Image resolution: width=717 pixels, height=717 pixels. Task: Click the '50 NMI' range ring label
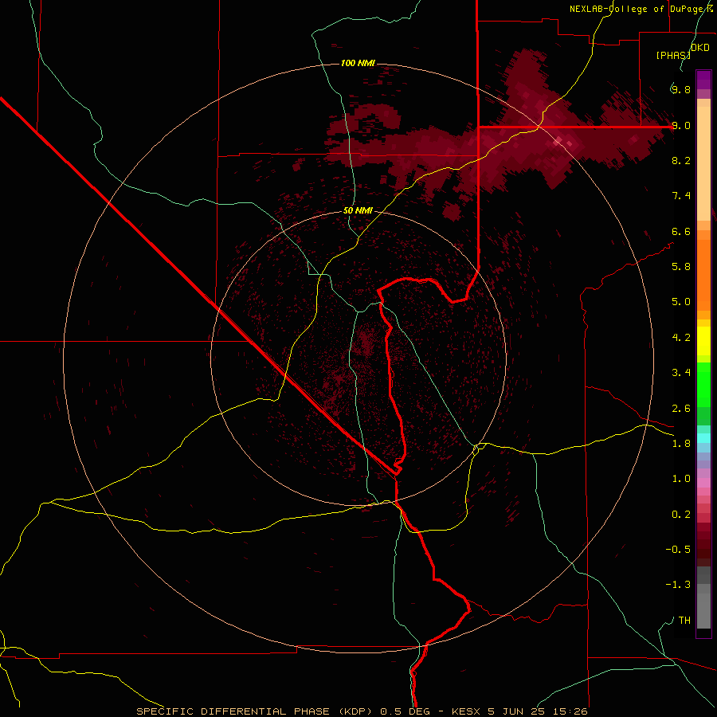point(358,210)
